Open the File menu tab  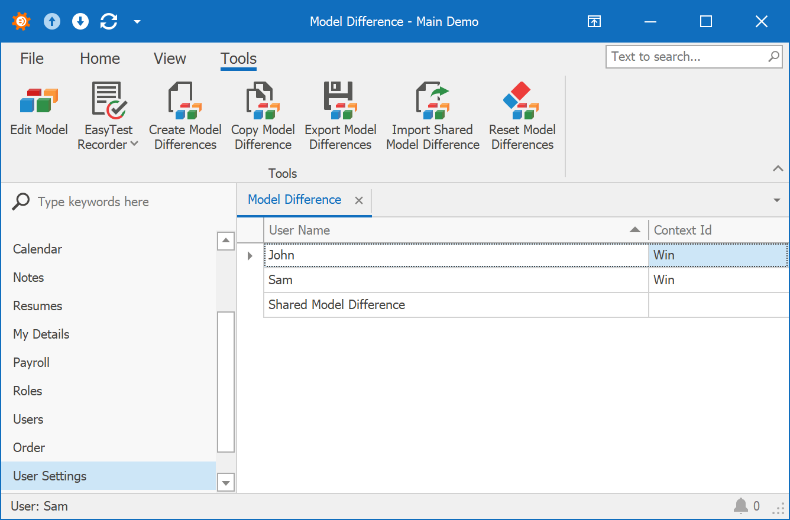[32, 58]
